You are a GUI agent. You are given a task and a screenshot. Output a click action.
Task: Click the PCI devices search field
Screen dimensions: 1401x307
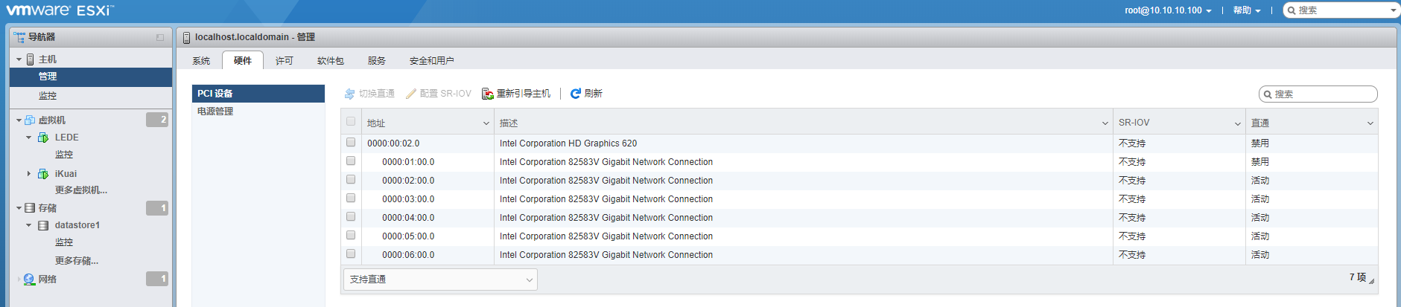point(1323,94)
